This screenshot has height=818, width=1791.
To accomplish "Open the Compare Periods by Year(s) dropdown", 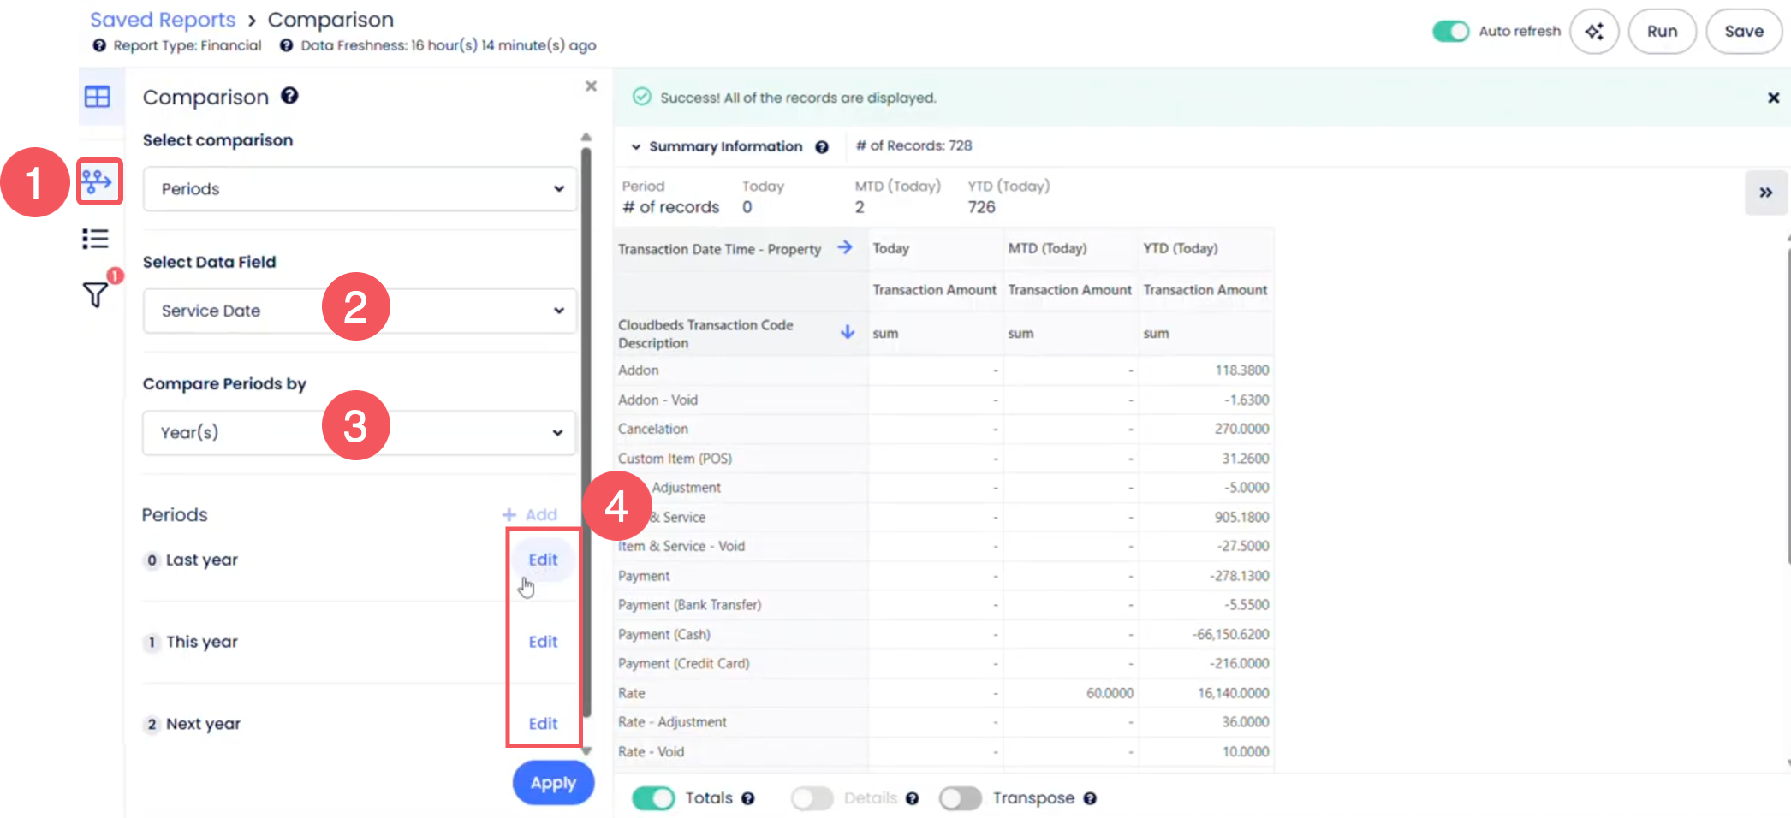I will tap(360, 432).
